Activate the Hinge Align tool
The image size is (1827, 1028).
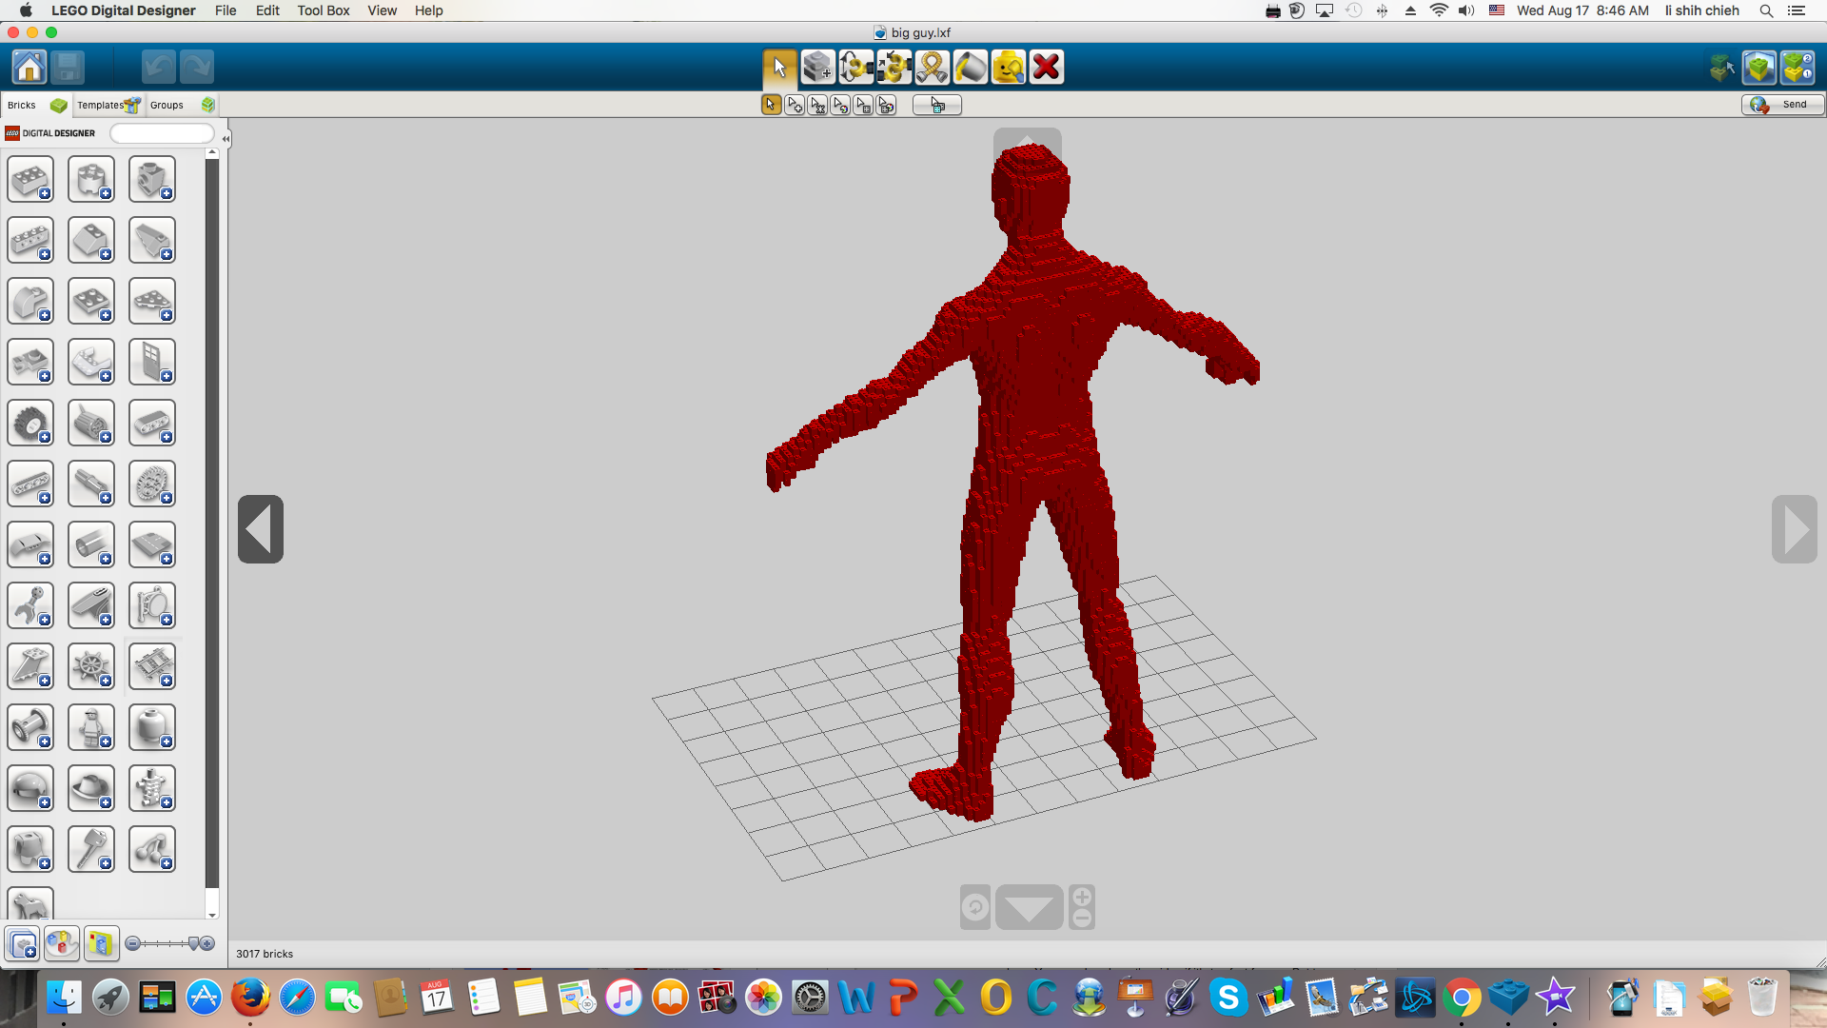coord(894,68)
